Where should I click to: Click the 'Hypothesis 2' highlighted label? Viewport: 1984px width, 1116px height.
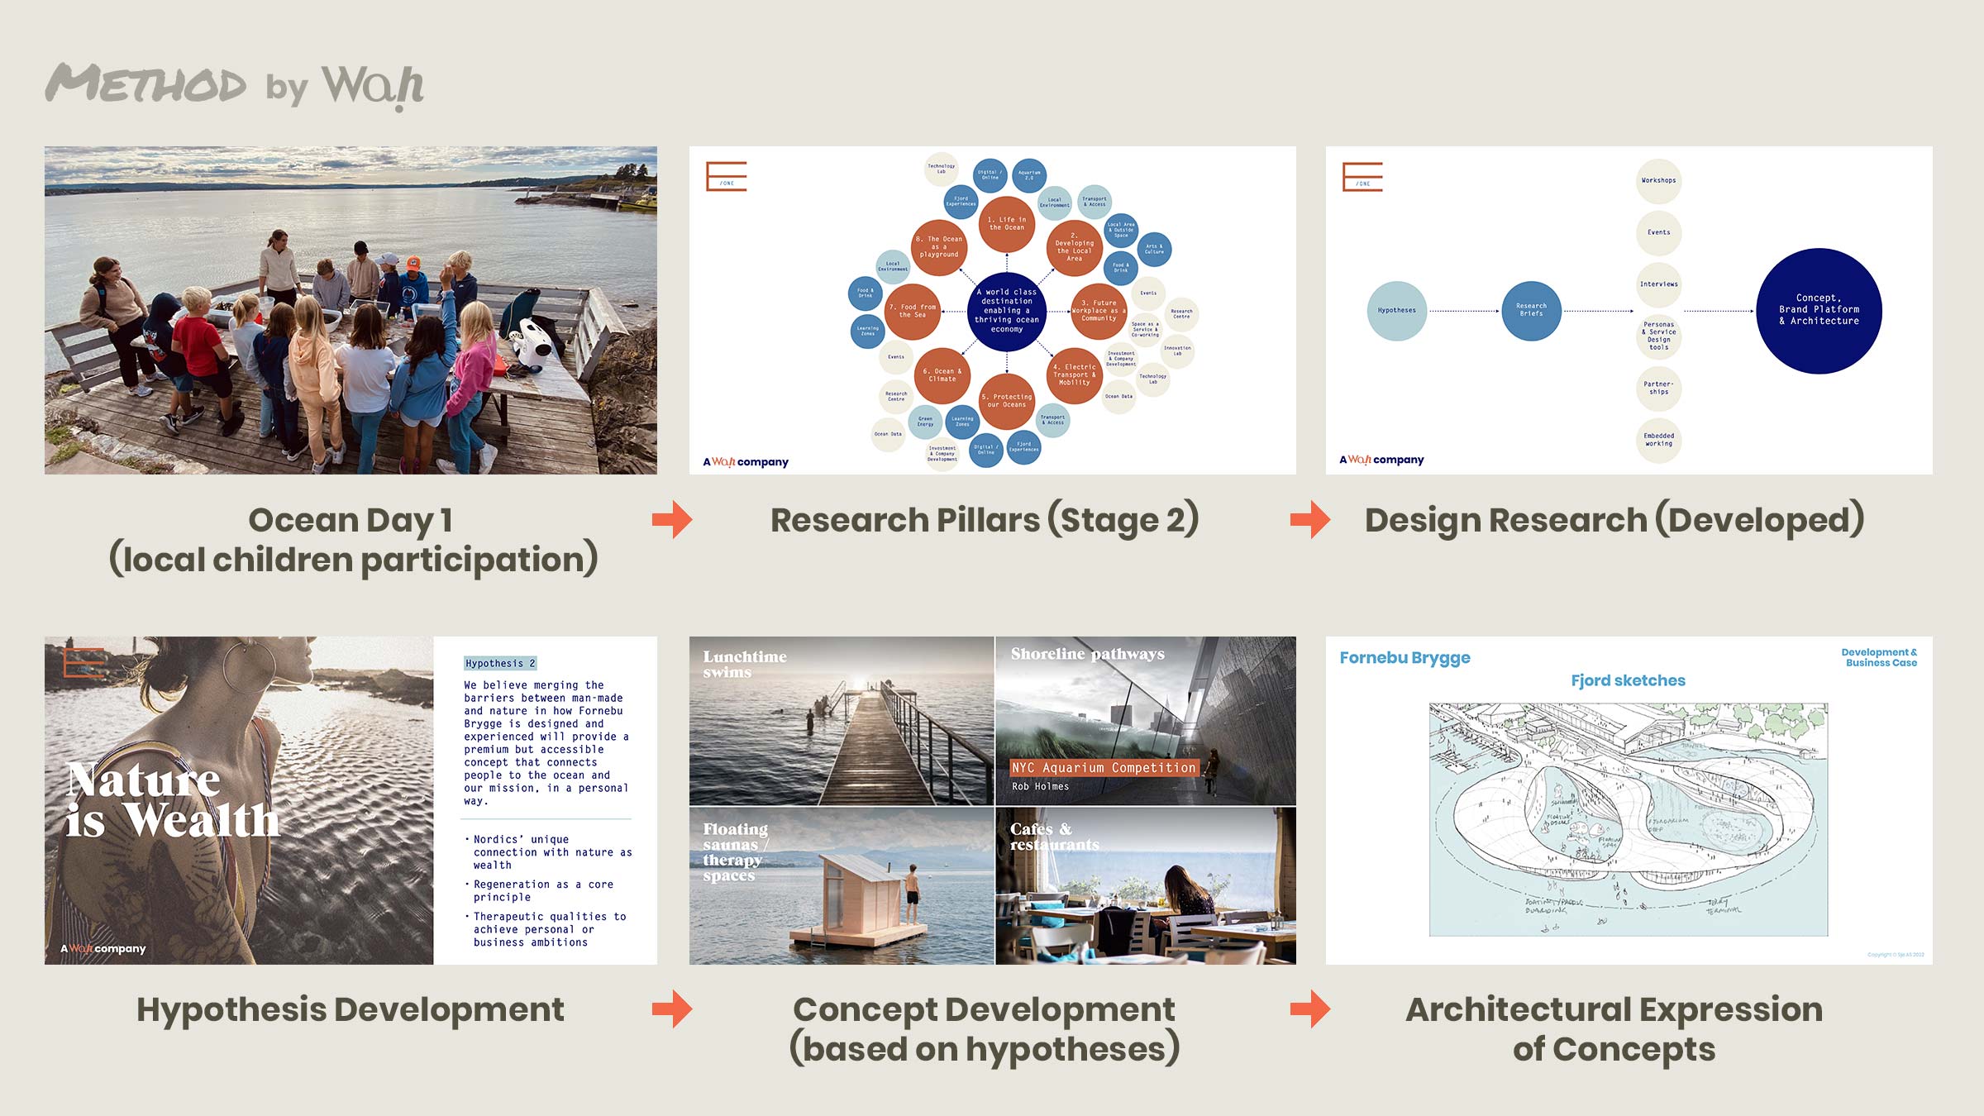(500, 663)
